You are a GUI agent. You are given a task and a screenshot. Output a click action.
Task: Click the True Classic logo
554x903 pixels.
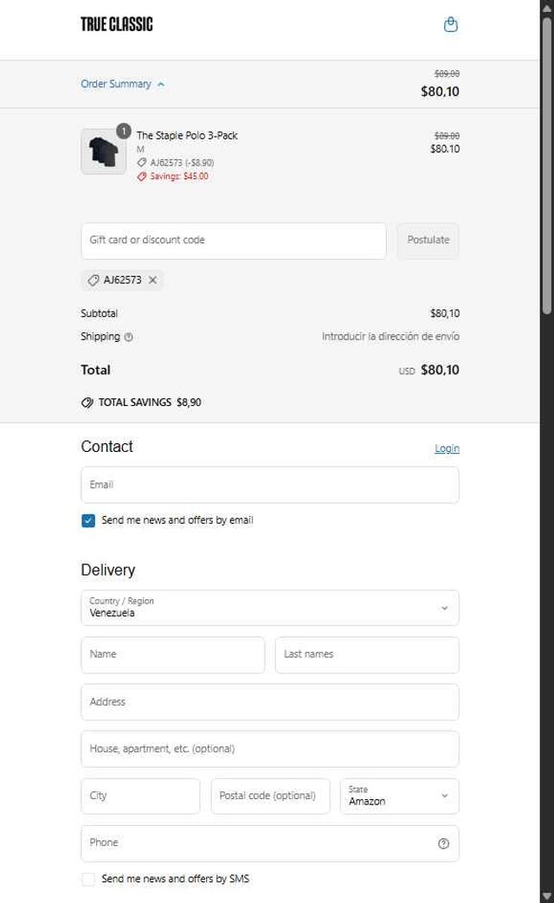pos(117,24)
